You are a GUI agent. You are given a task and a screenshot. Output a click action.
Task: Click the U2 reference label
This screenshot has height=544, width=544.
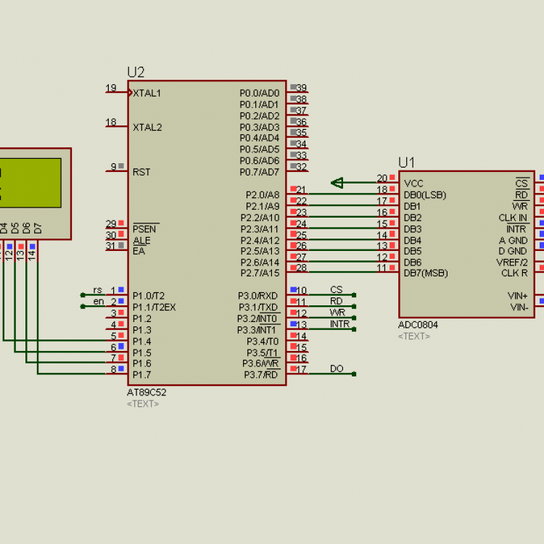(x=136, y=72)
